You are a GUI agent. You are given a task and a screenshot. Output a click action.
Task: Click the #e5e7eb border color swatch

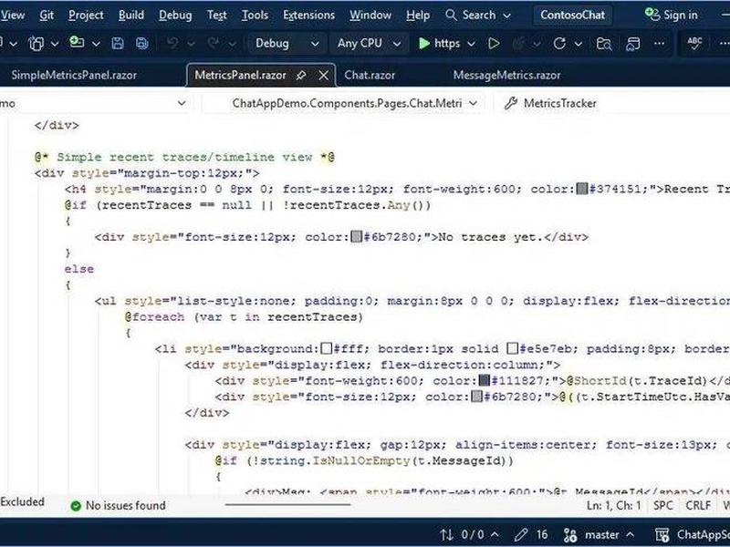pos(512,348)
